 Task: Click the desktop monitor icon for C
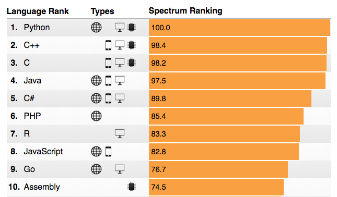tap(120, 63)
